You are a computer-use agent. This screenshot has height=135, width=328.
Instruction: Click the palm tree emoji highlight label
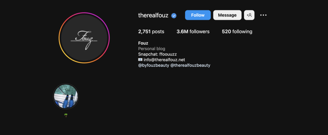pos(66,115)
